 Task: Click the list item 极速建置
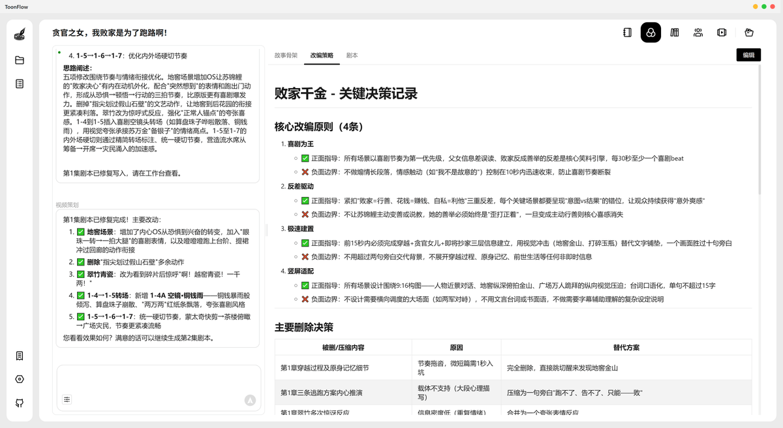click(x=301, y=229)
